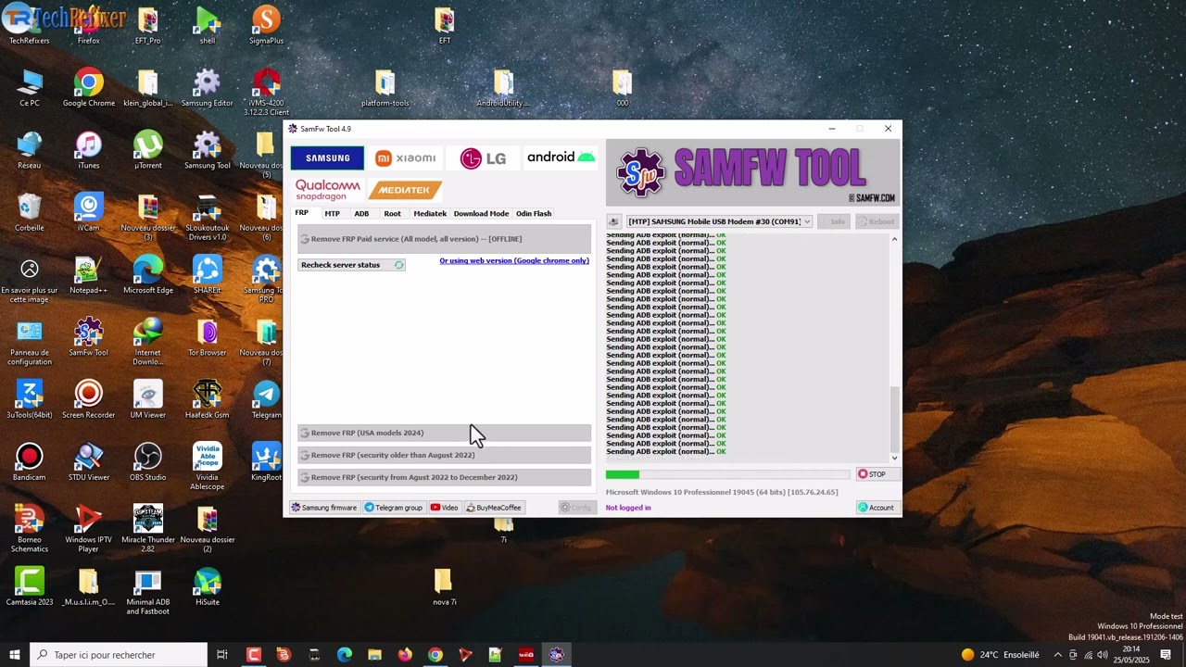
Task: Open Corbeille recycle bin
Action: pyautogui.click(x=30, y=213)
